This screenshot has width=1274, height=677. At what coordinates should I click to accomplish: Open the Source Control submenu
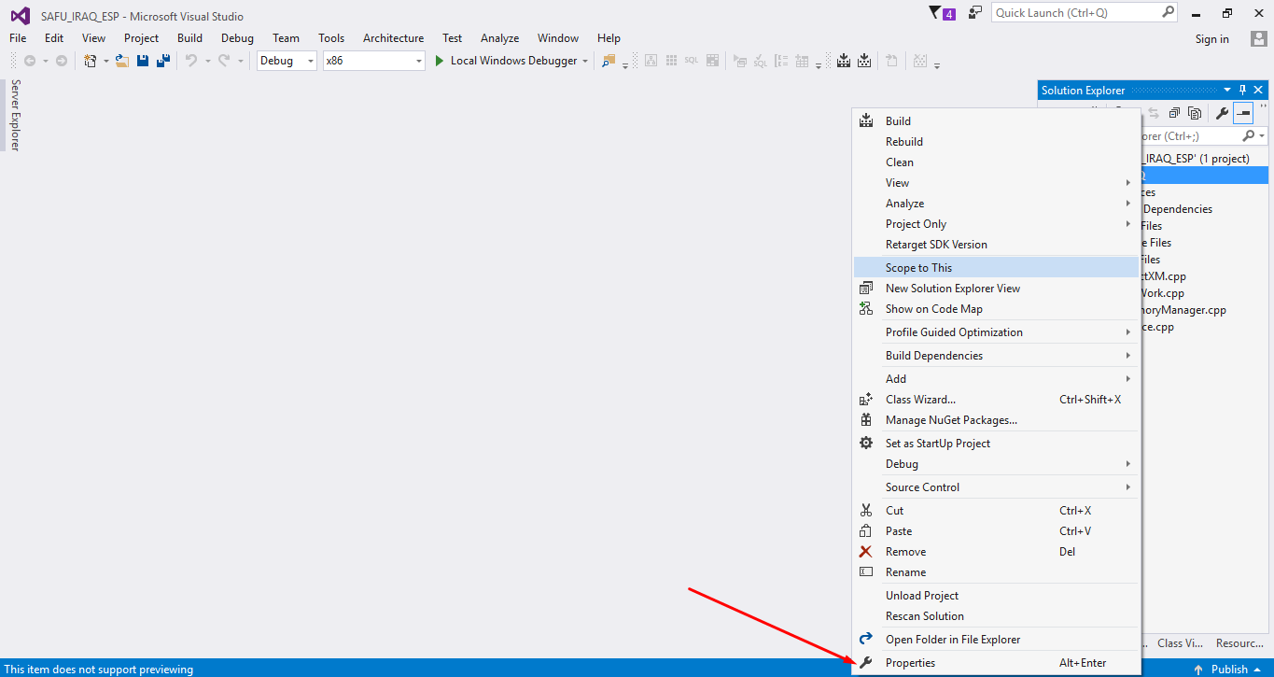point(996,487)
